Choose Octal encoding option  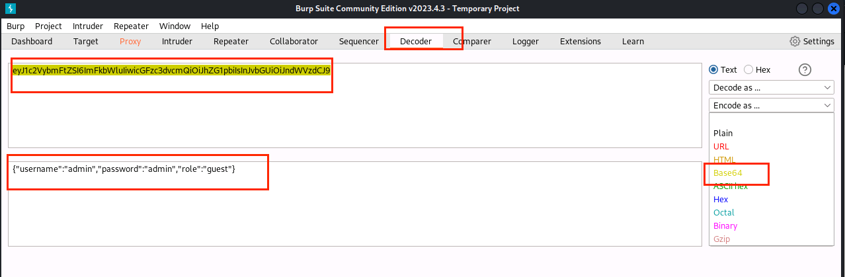[x=724, y=212]
